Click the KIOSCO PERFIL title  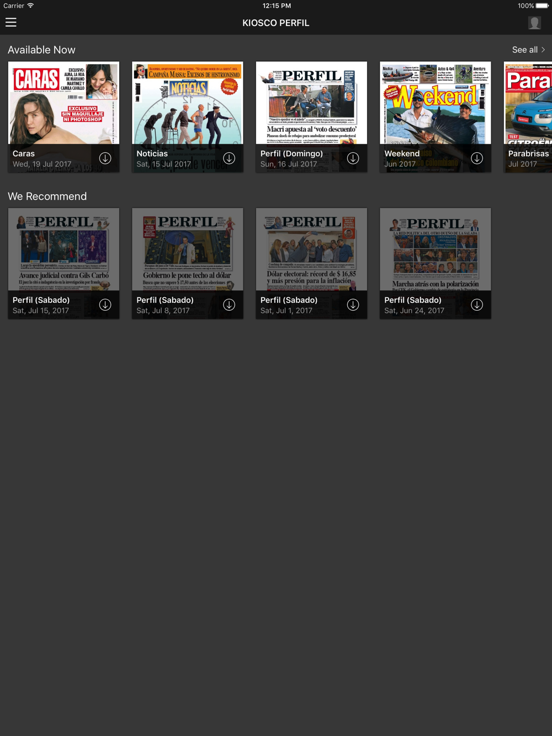pyautogui.click(x=276, y=23)
